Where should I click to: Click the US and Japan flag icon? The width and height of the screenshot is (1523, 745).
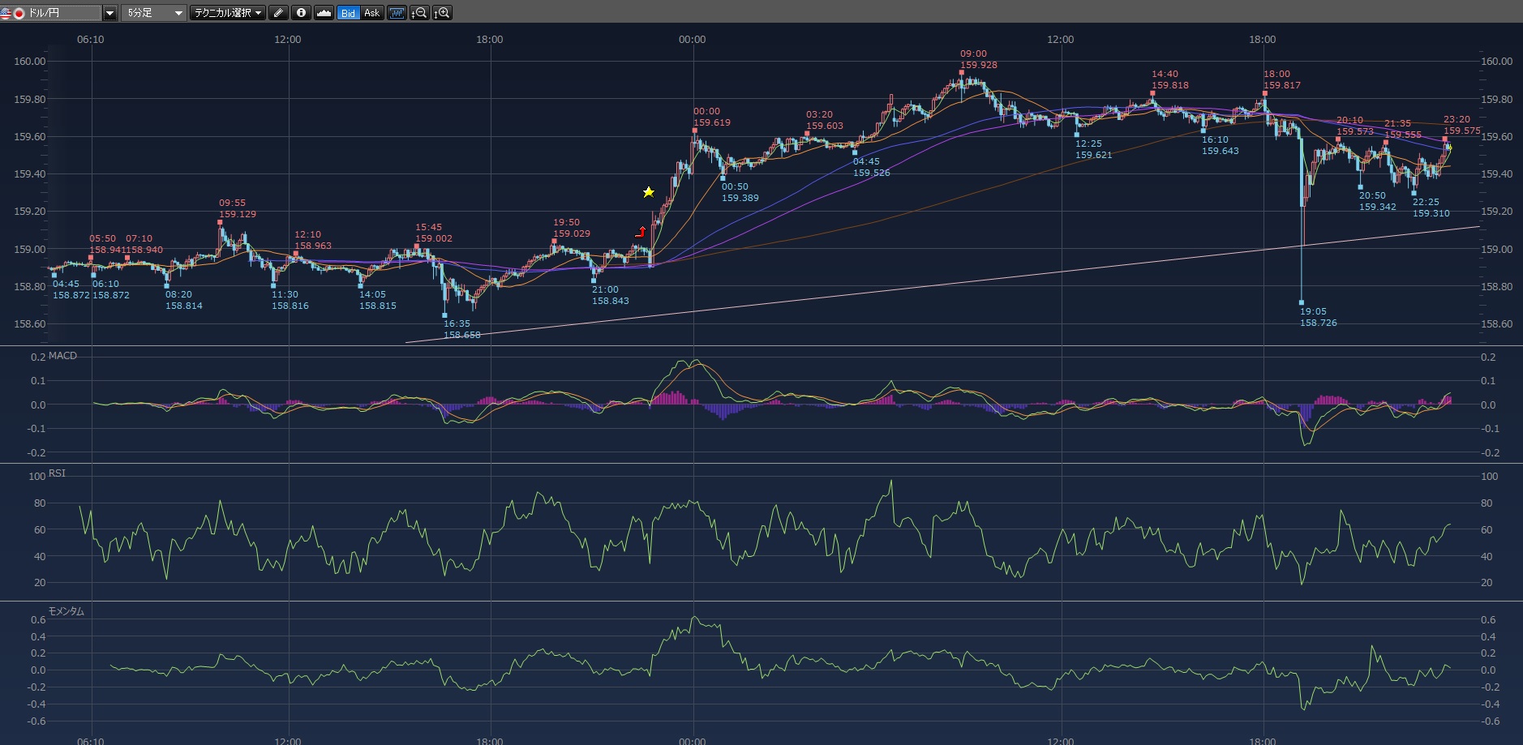12,13
